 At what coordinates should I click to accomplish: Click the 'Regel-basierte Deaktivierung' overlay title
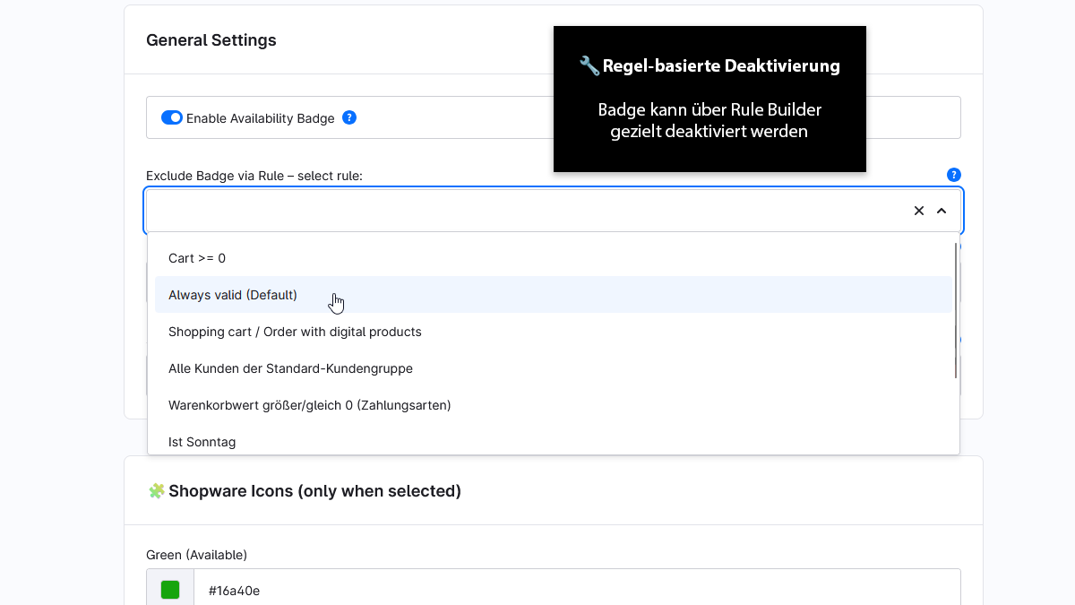[721, 66]
